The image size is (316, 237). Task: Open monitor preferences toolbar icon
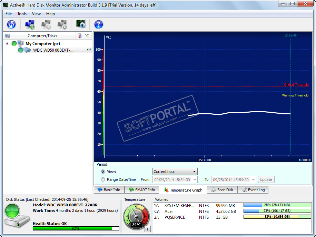81,24
